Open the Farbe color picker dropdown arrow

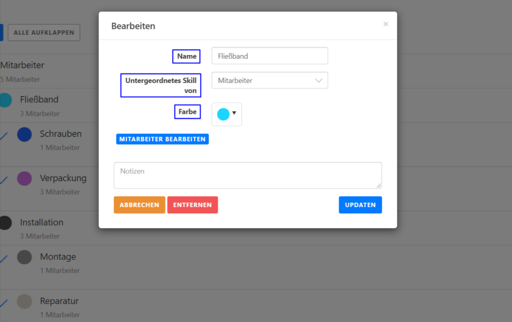pos(234,113)
